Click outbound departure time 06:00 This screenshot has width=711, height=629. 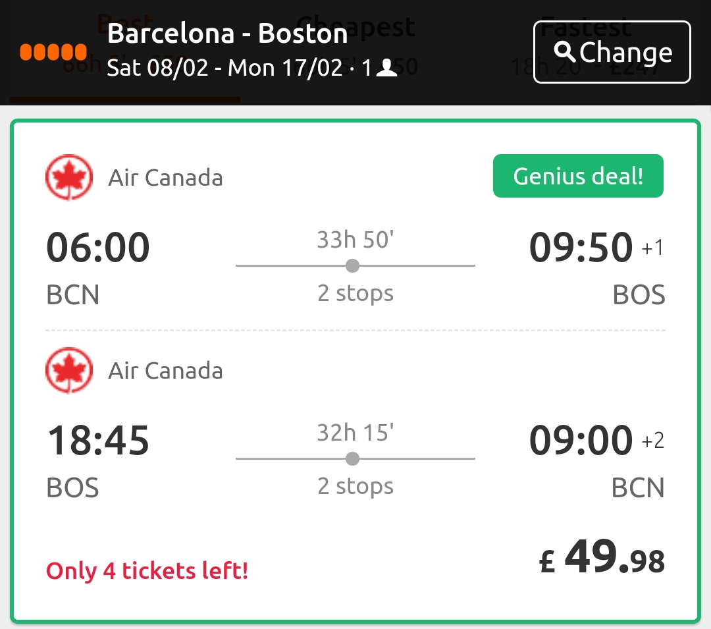point(98,248)
